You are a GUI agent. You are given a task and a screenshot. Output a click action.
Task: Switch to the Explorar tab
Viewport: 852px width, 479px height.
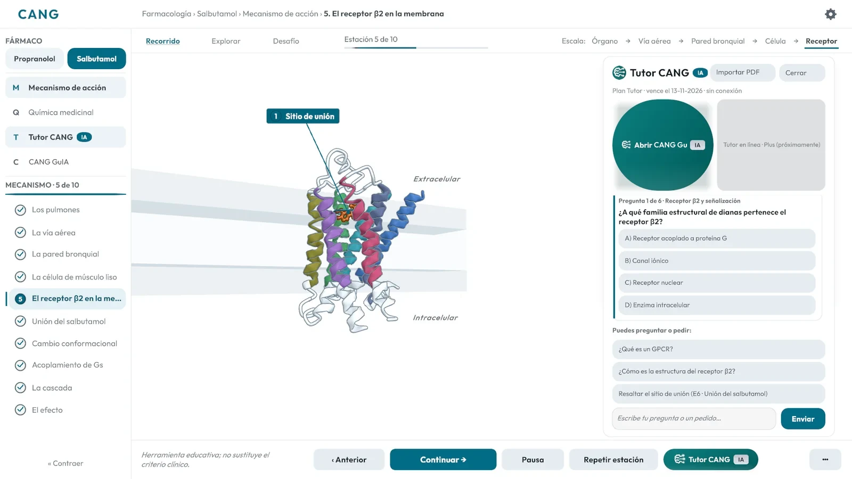coord(226,41)
